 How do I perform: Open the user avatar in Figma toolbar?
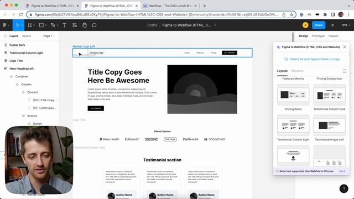click(x=305, y=25)
